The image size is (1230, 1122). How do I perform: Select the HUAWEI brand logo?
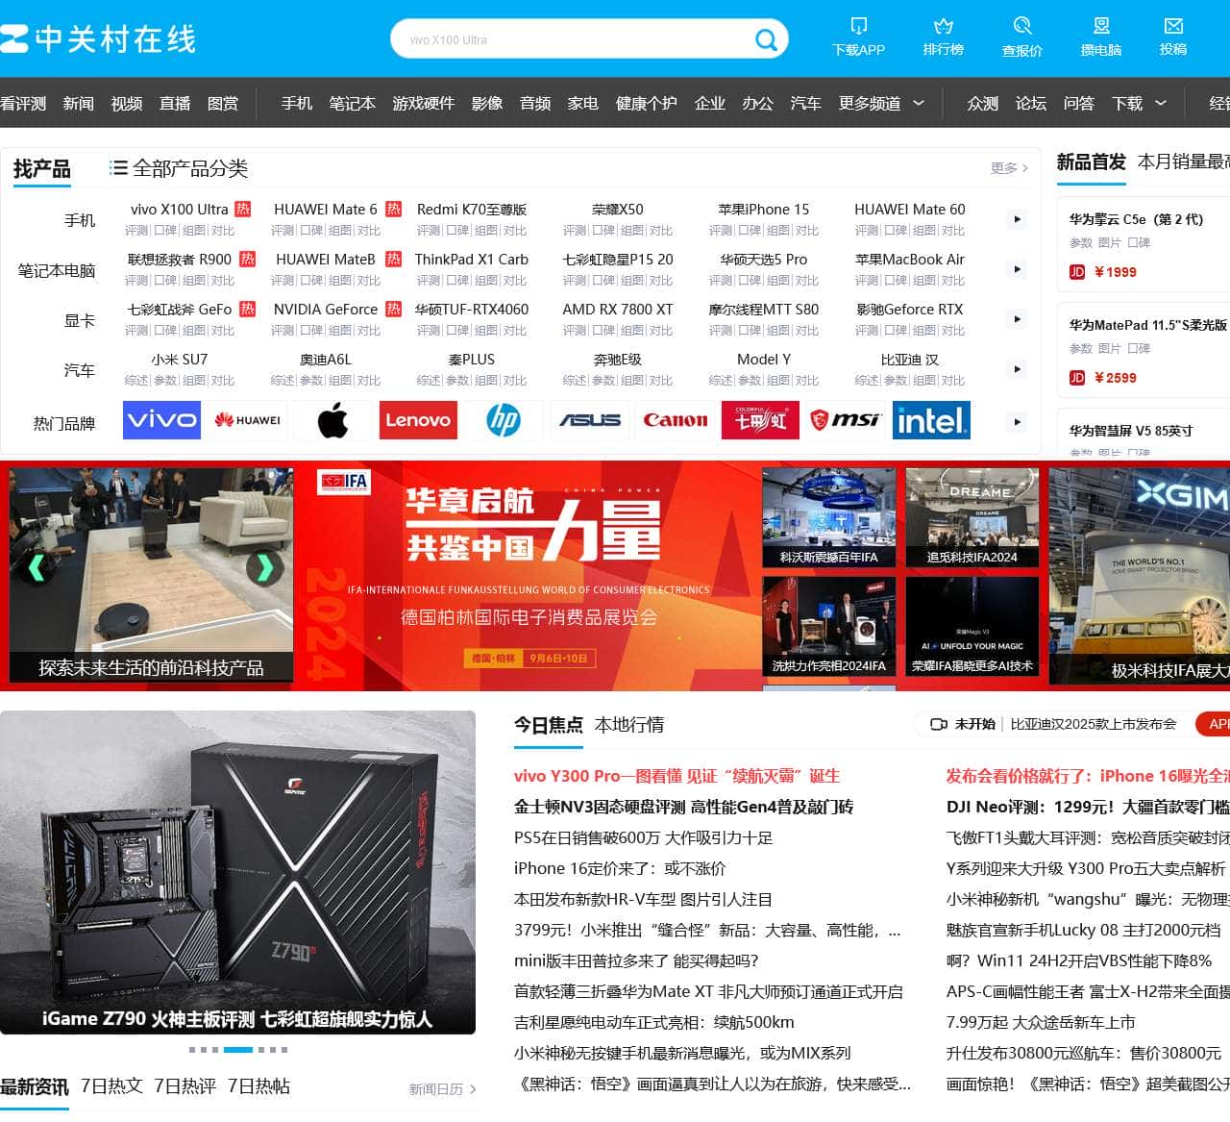coord(247,420)
